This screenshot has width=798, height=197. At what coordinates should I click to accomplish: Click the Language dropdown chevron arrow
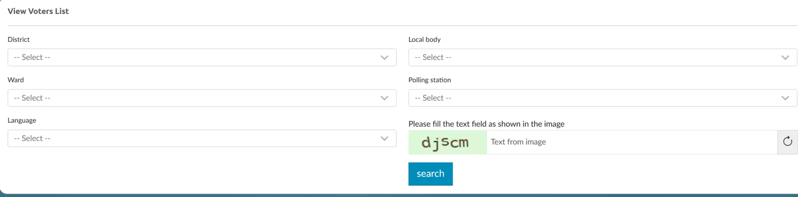(x=384, y=138)
